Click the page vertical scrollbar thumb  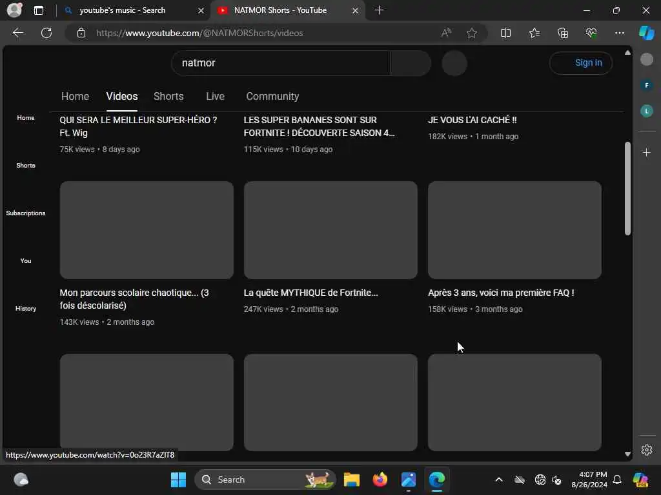coord(627,189)
